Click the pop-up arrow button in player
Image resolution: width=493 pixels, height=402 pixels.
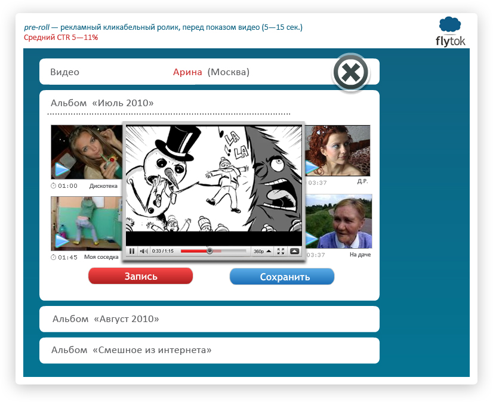click(x=294, y=251)
